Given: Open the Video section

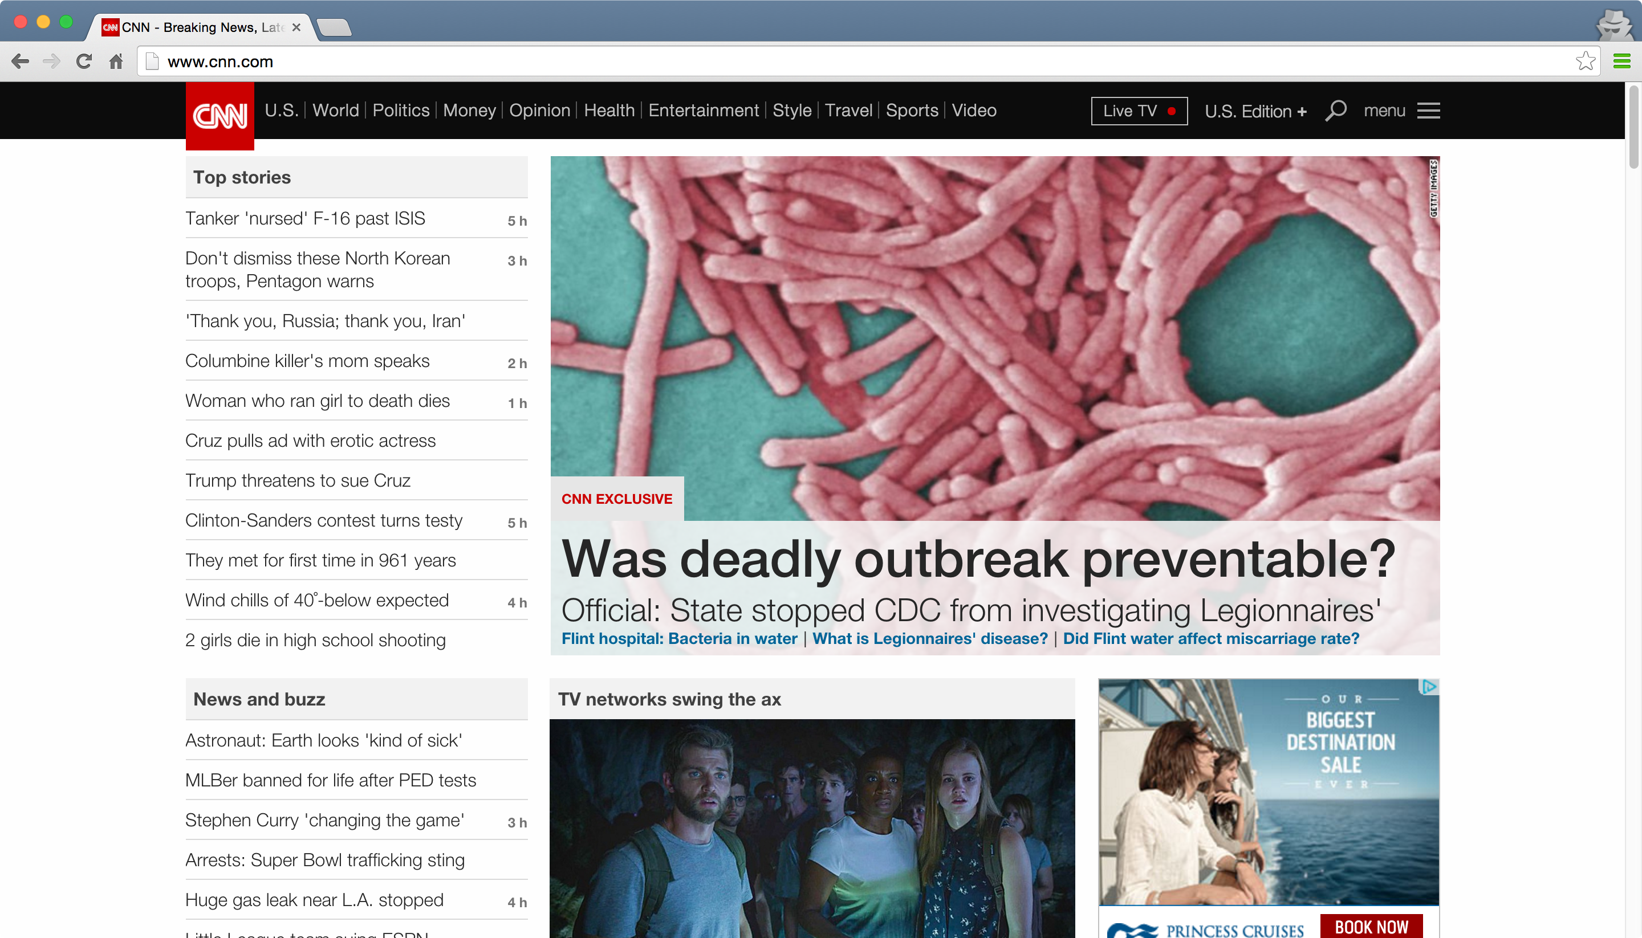Looking at the screenshot, I should 974,110.
